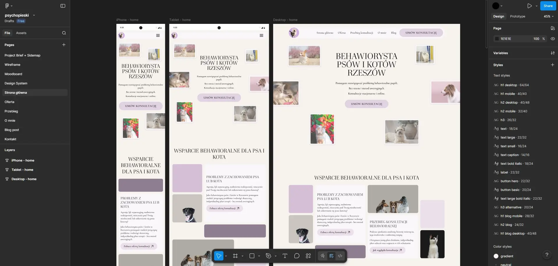The image size is (558, 266).
Task: Open the Actions menu in the toolbar
Action: [x=308, y=256]
